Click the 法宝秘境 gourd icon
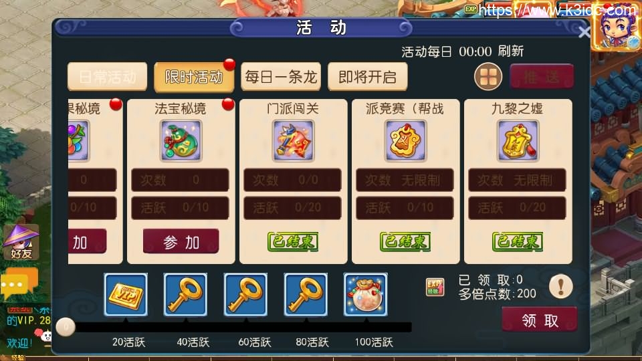 point(181,141)
